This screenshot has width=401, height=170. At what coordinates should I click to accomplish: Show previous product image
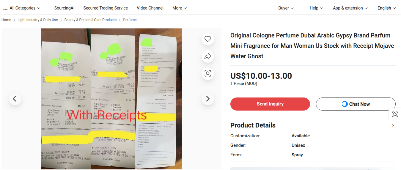click(15, 99)
